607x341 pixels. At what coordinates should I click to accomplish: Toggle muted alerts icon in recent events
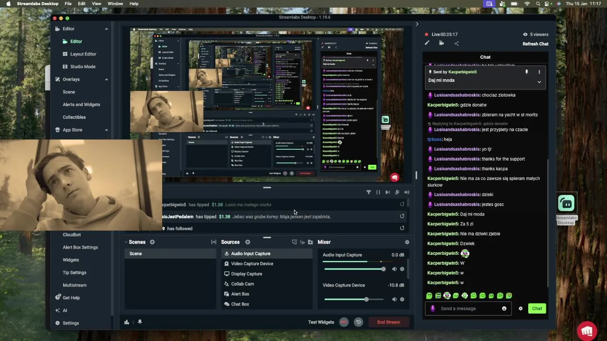coord(397,192)
